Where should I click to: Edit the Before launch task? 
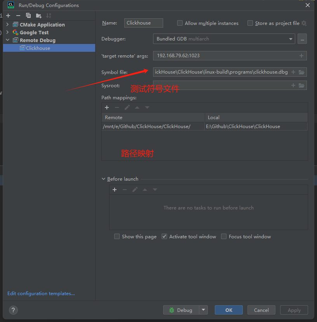(x=135, y=190)
